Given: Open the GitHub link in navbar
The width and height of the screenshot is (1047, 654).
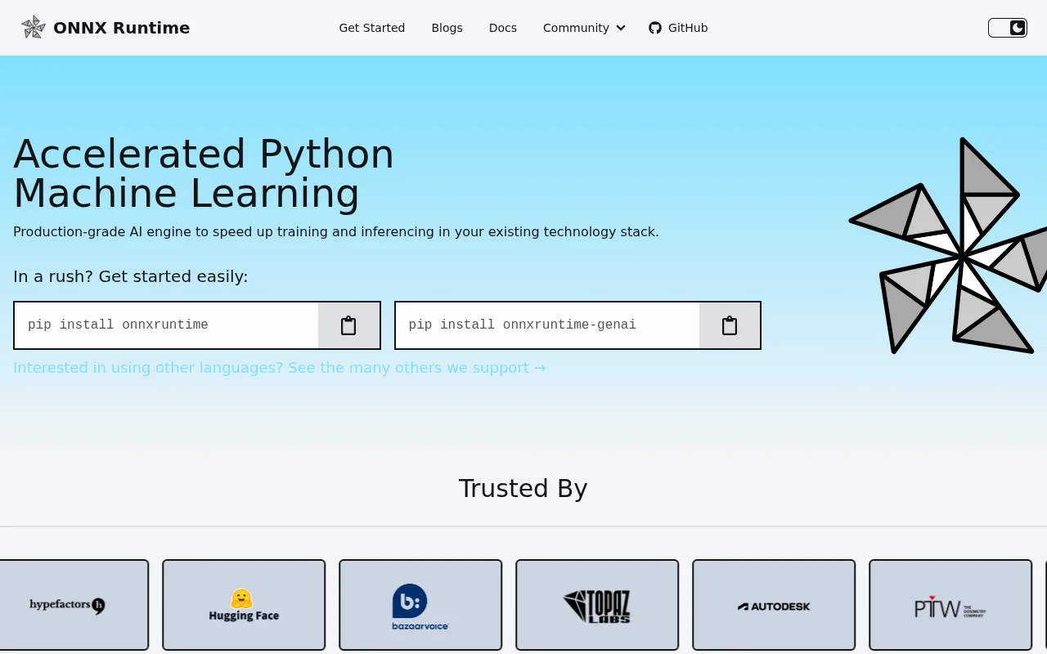Looking at the screenshot, I should tap(678, 28).
